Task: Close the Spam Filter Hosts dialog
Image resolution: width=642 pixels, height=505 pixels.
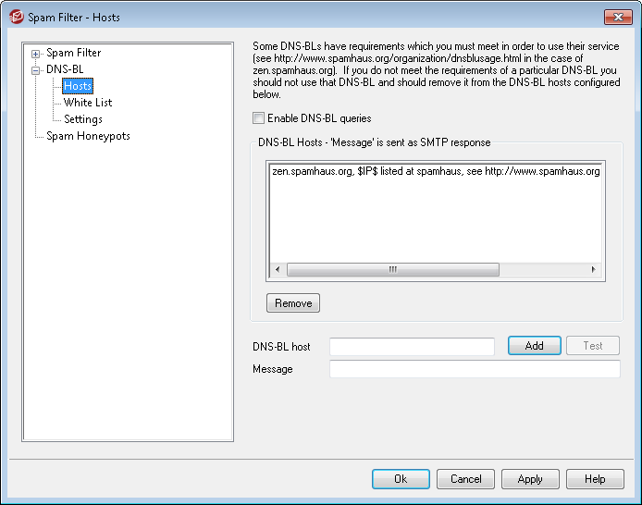Action: pyautogui.click(x=618, y=17)
